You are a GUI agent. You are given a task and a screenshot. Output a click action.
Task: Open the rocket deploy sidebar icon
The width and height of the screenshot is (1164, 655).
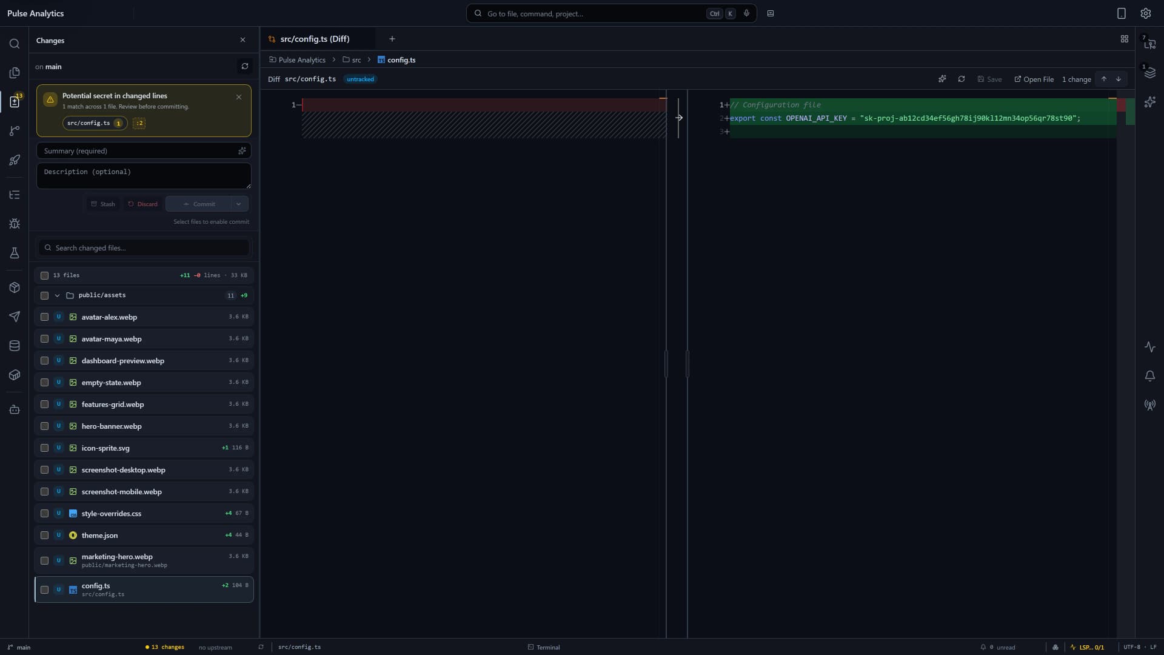15,160
